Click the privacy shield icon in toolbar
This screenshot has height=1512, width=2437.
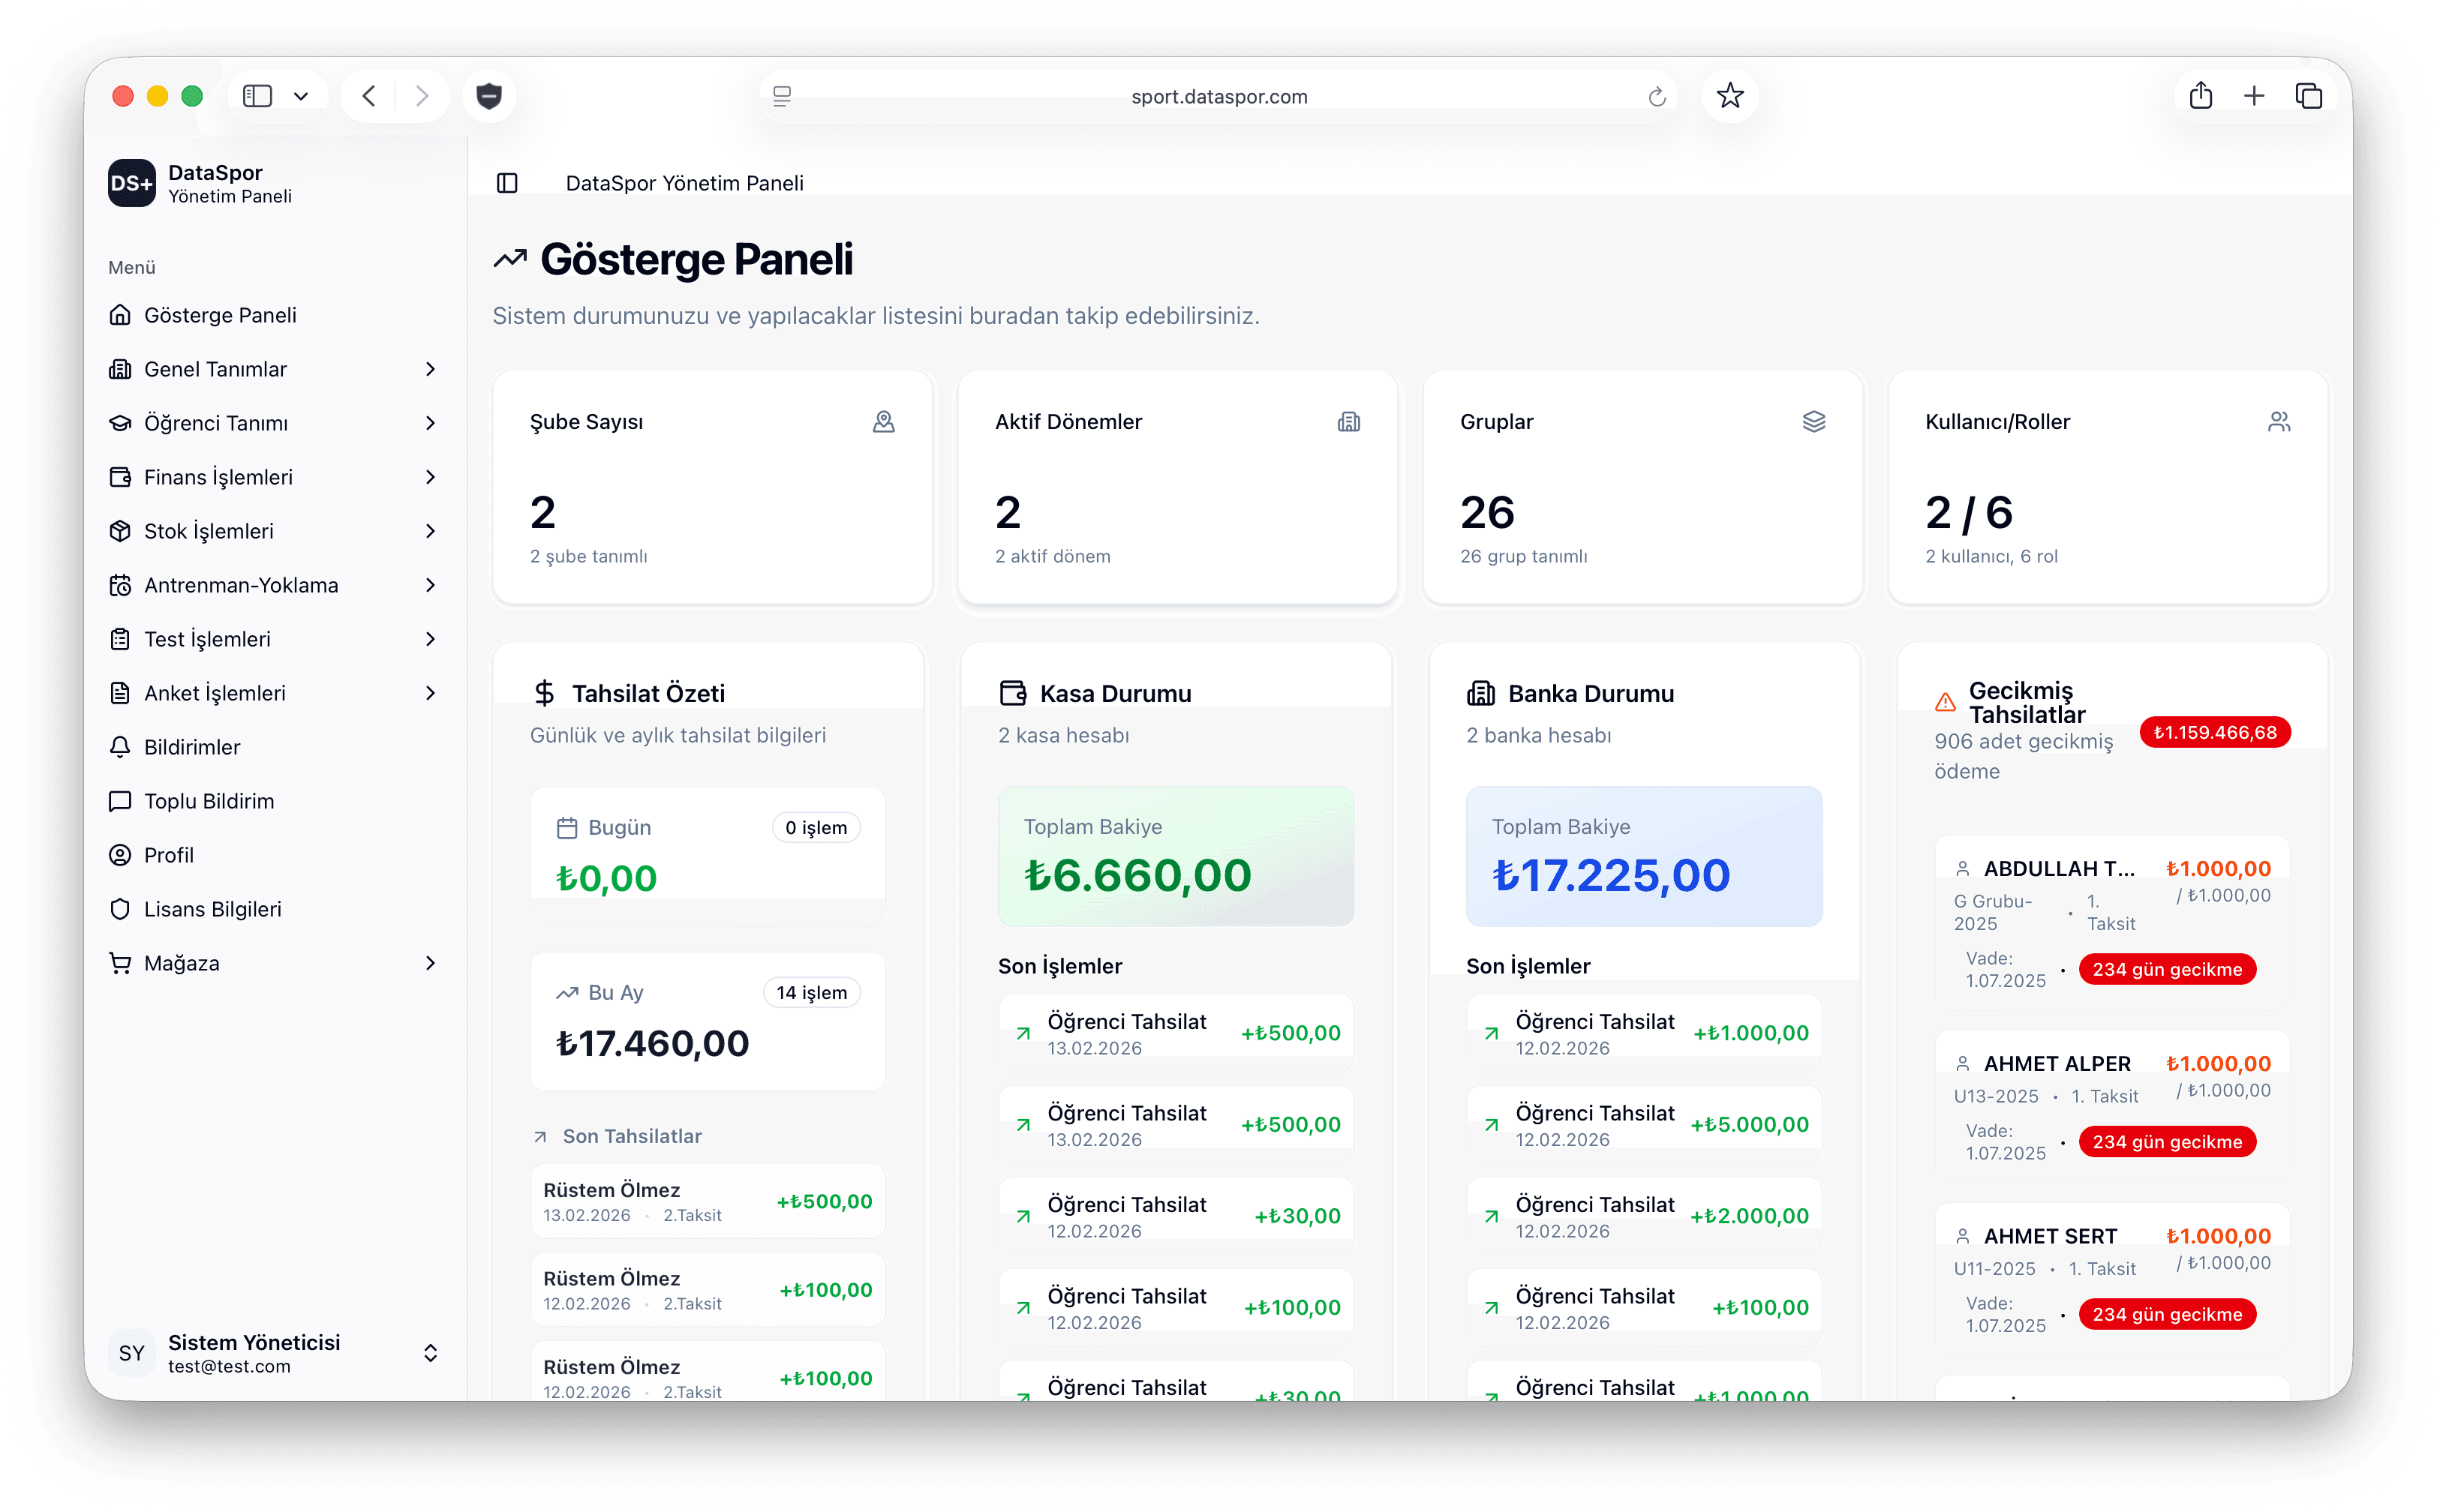pyautogui.click(x=488, y=96)
